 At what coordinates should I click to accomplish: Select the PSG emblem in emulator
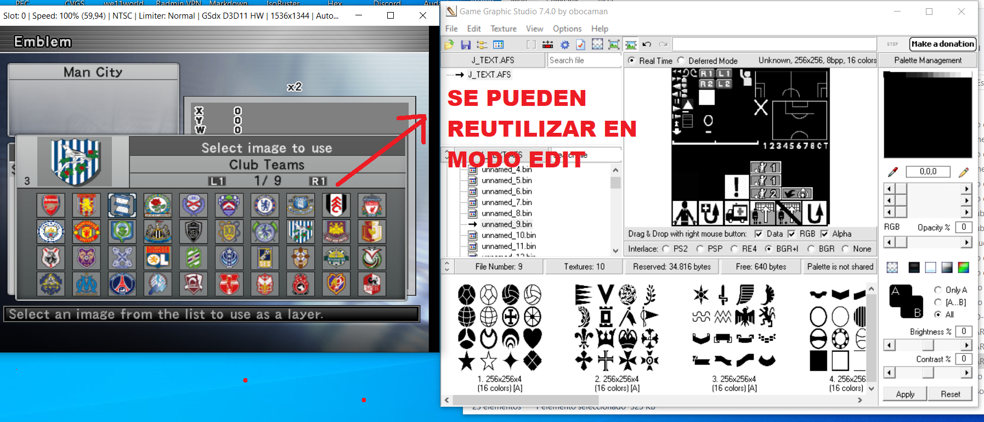click(122, 284)
